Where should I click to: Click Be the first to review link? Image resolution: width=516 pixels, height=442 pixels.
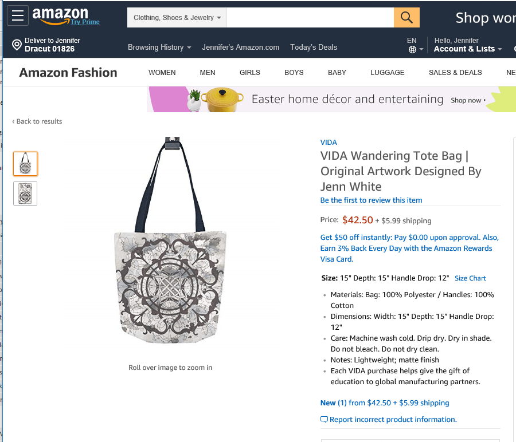(x=371, y=200)
